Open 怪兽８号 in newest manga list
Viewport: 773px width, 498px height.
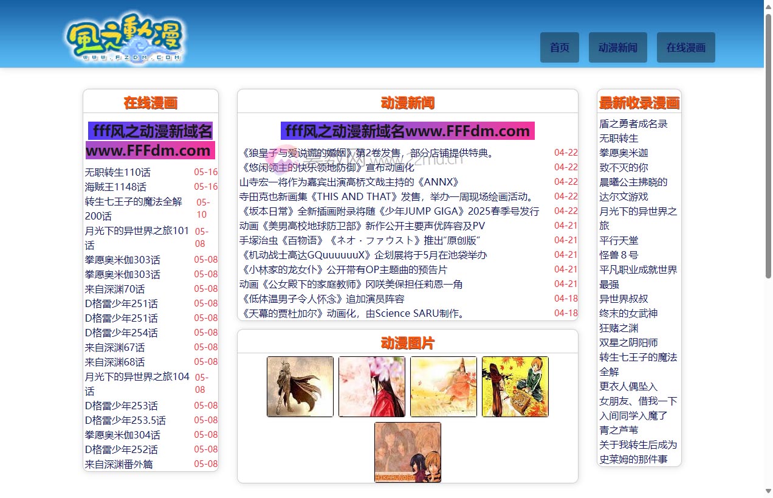click(619, 255)
